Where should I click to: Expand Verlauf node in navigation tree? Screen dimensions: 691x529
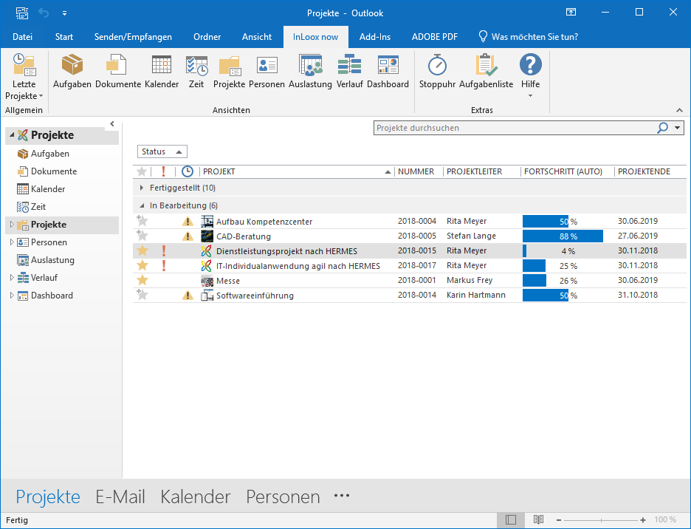point(12,278)
